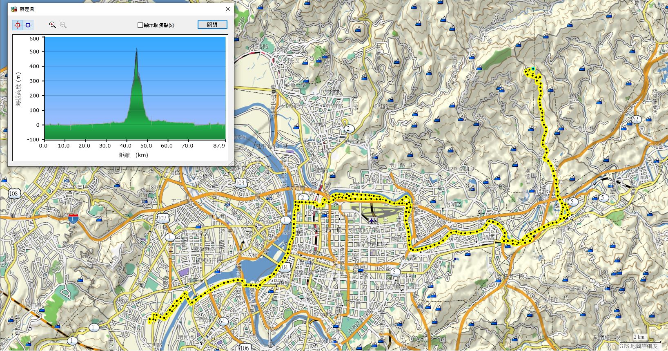Viewport: 668px width, 351px height.
Task: Close the 落差圖 dialog with X
Action: click(228, 9)
